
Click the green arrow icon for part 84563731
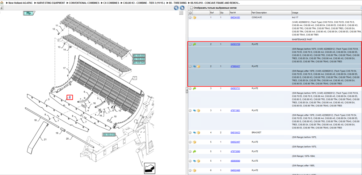point(194,89)
